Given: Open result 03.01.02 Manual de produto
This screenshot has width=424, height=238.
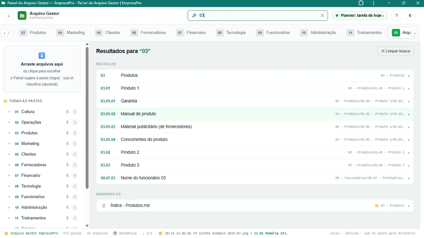Looking at the screenshot, I should (x=255, y=114).
